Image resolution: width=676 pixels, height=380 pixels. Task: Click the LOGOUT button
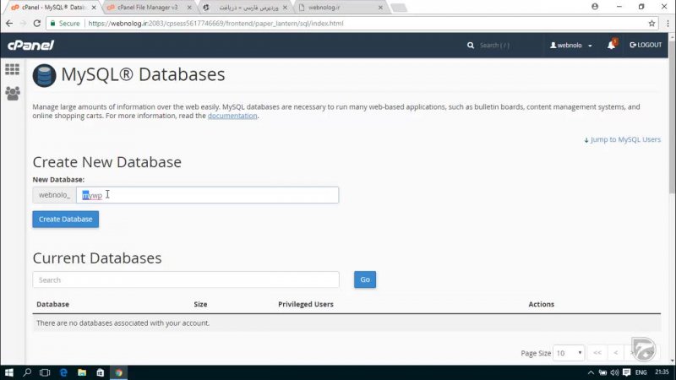coord(646,45)
